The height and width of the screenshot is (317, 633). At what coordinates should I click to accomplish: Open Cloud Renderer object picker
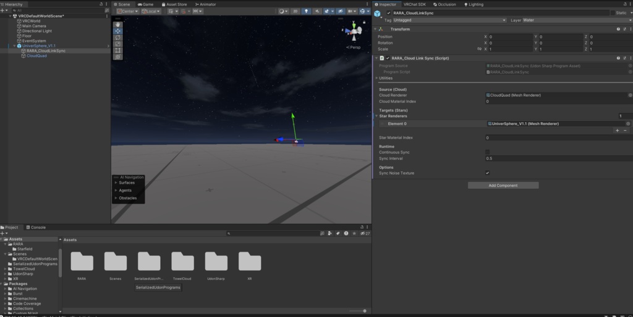point(630,96)
